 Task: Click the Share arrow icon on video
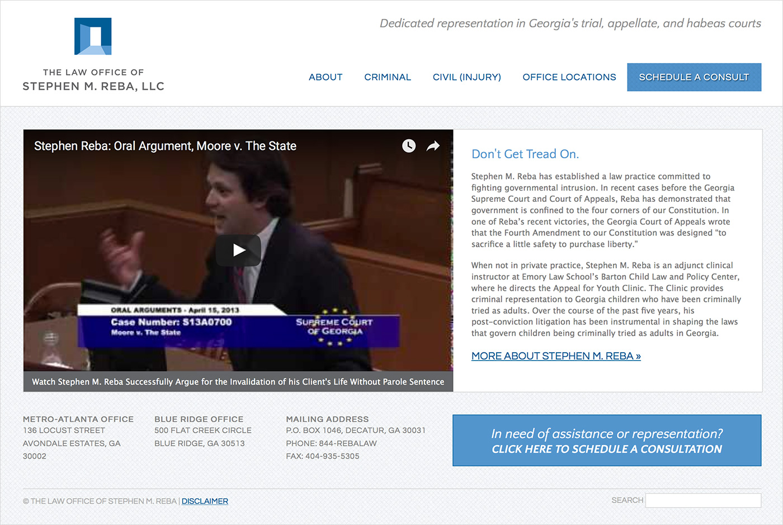(x=433, y=146)
